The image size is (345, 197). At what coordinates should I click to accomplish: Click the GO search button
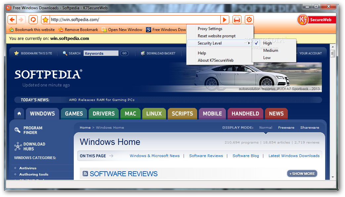coord(124,53)
